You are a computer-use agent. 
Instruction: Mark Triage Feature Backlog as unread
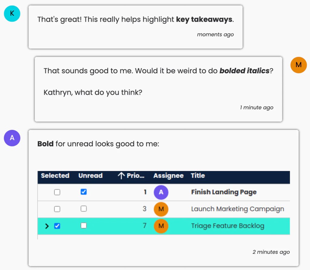pos(84,226)
